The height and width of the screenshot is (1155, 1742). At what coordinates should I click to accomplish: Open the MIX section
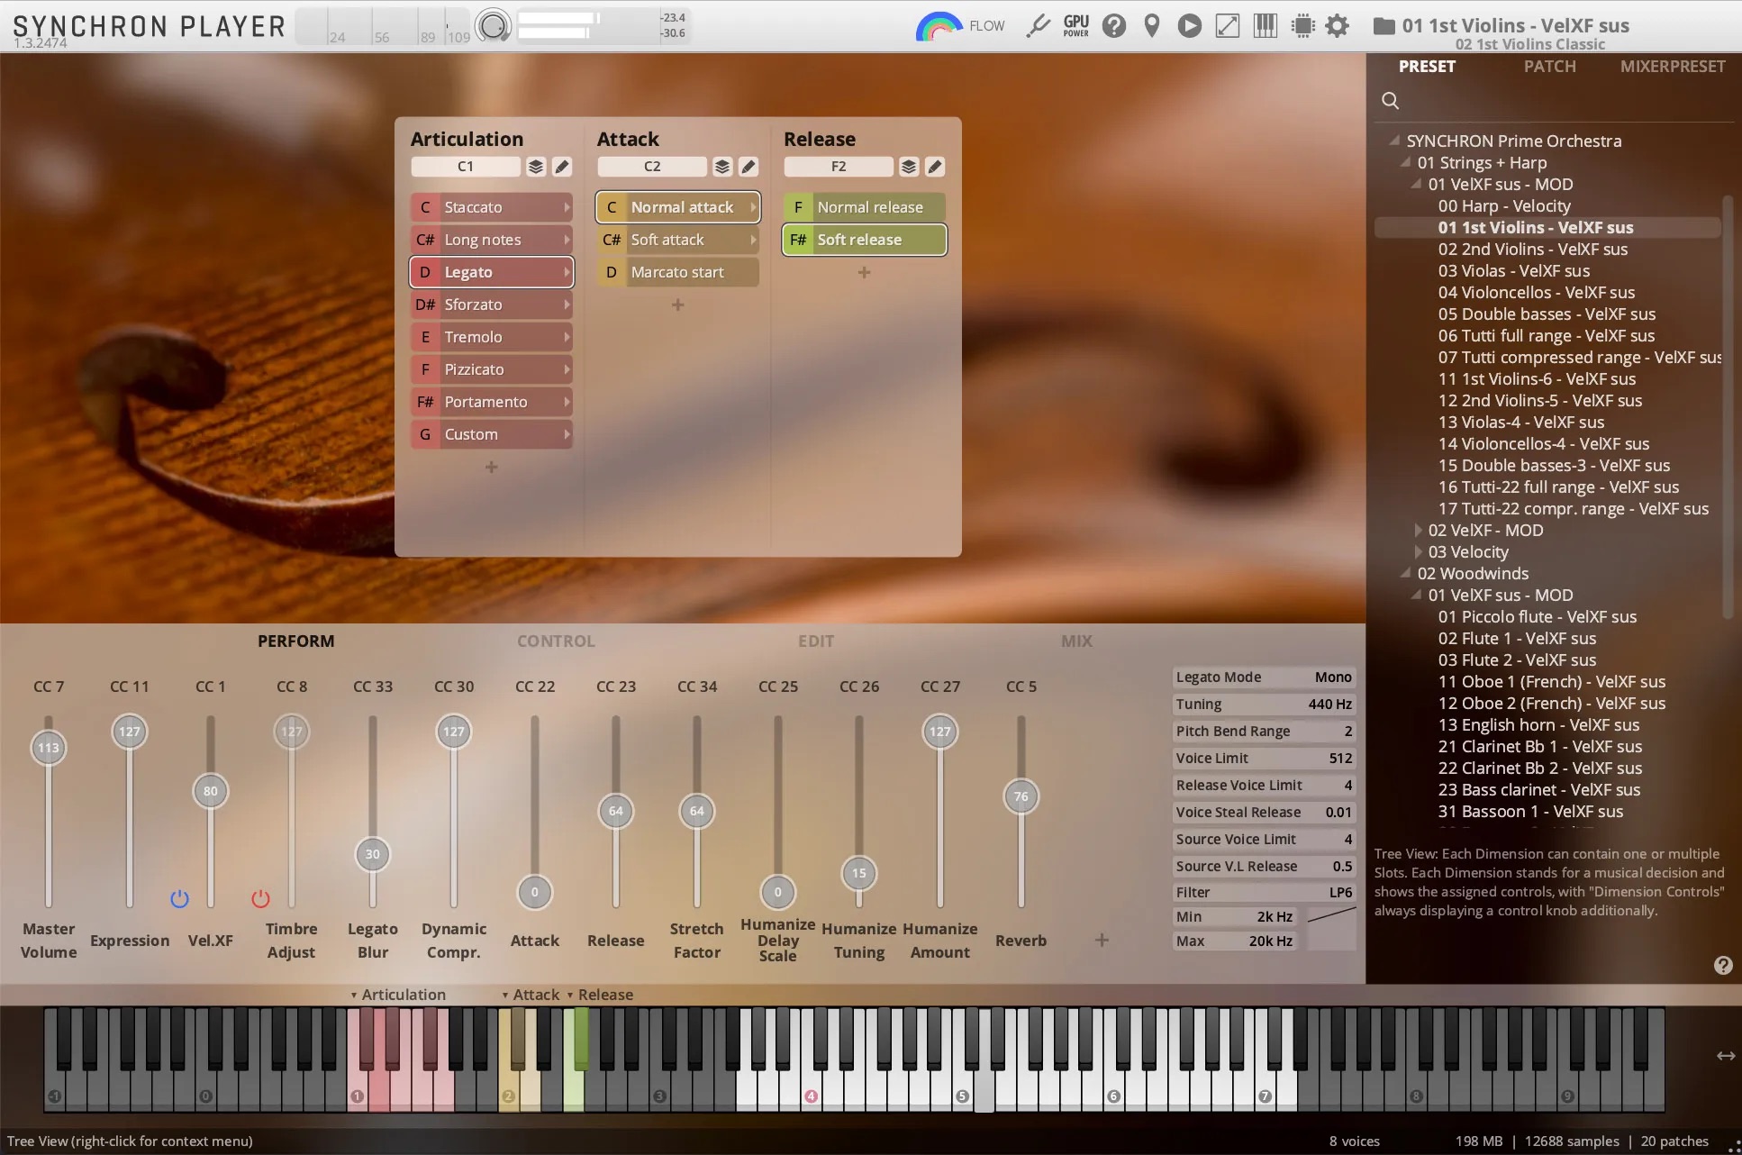pyautogui.click(x=1077, y=641)
